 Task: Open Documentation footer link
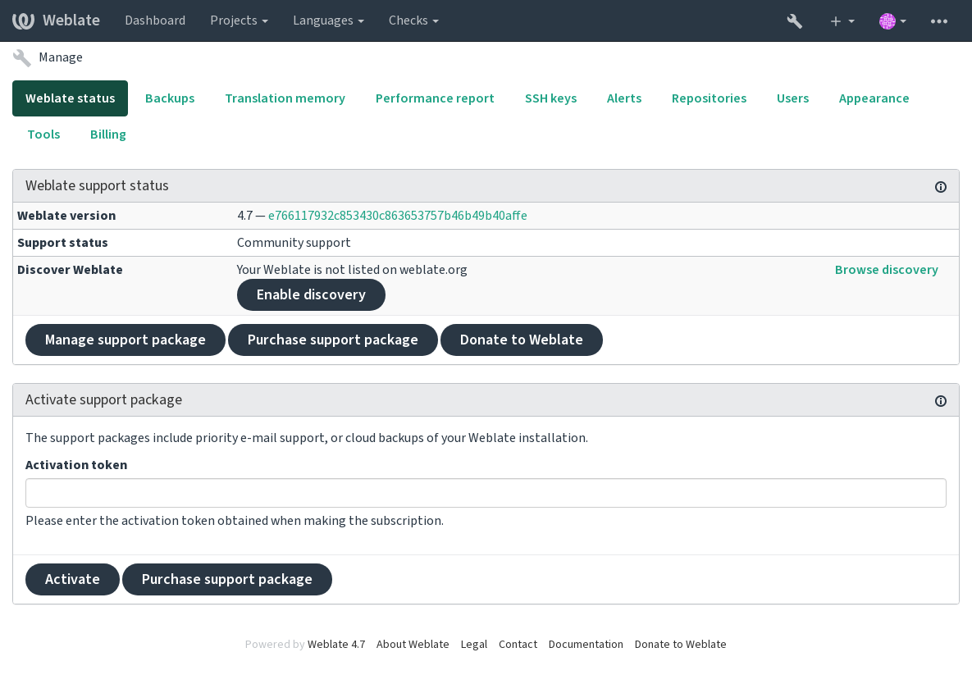coord(585,644)
